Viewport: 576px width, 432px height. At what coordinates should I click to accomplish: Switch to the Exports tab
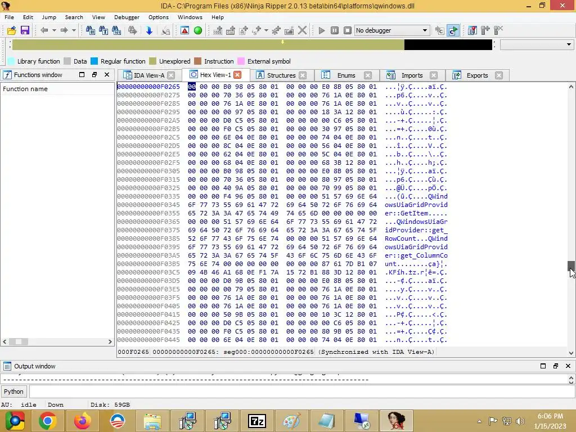[477, 75]
